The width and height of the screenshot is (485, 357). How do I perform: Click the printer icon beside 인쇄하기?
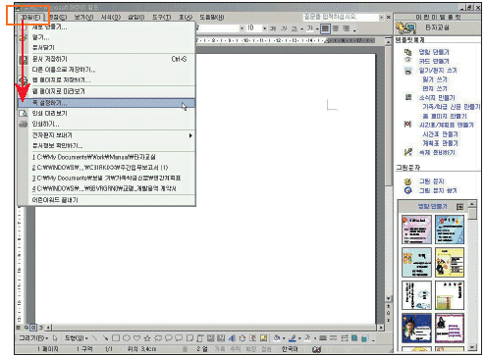pyautogui.click(x=23, y=124)
